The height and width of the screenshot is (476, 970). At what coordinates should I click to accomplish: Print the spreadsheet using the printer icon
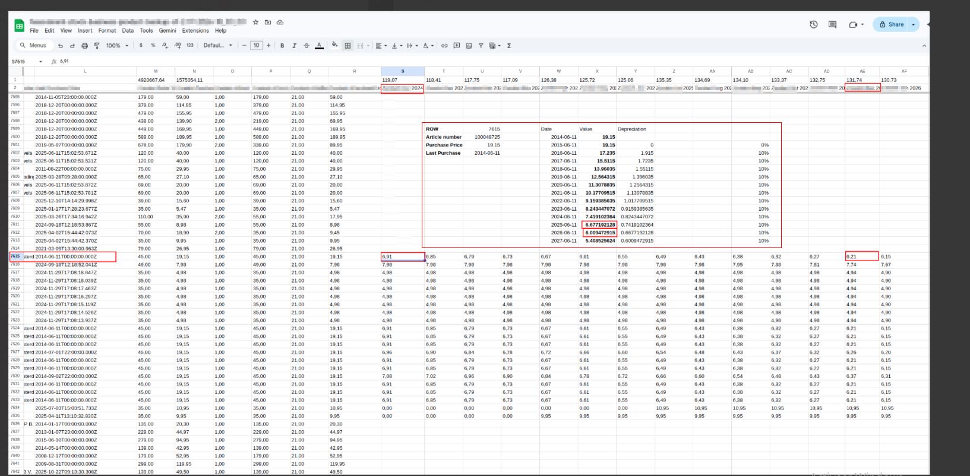click(84, 46)
